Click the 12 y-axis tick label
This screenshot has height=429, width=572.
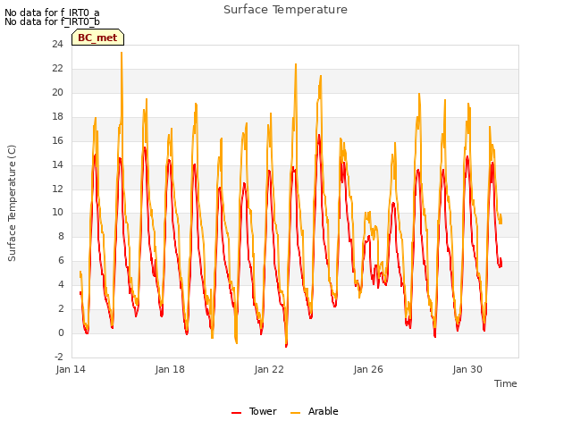[x=57, y=189]
